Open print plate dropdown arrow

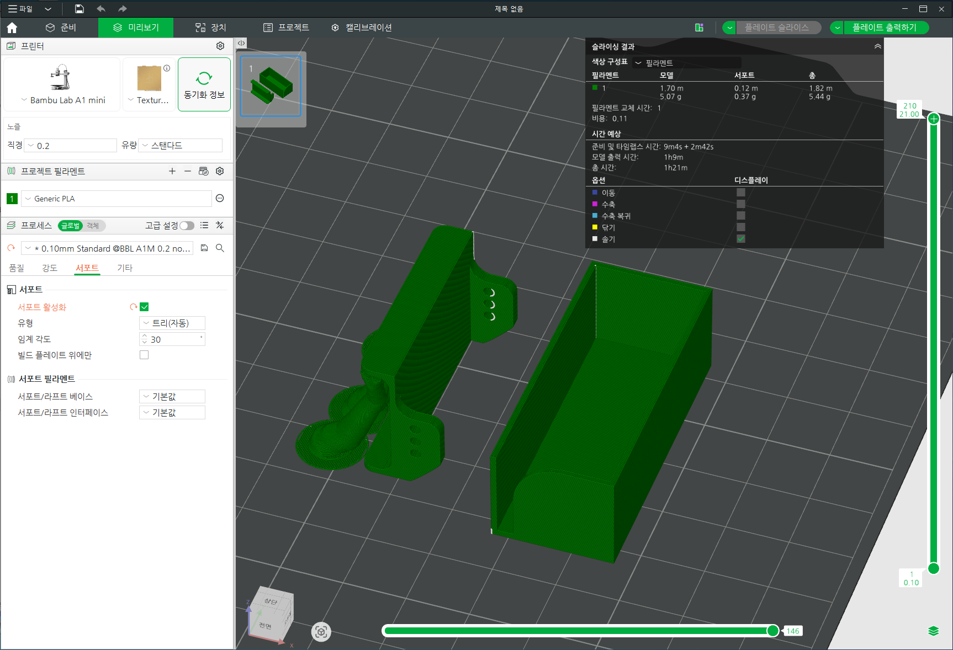(x=837, y=28)
